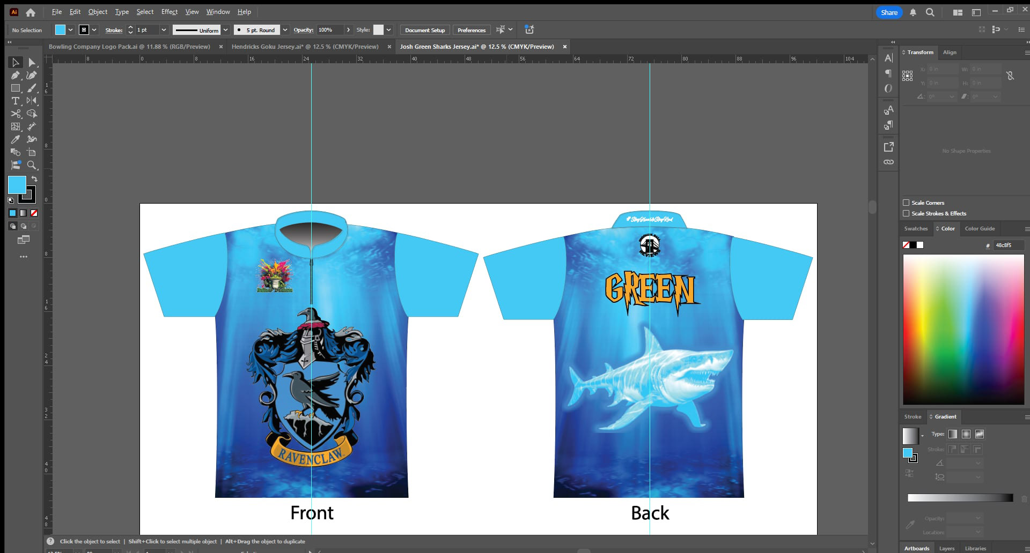Open the Paragraph panel icon
The image size is (1030, 553).
(888, 73)
